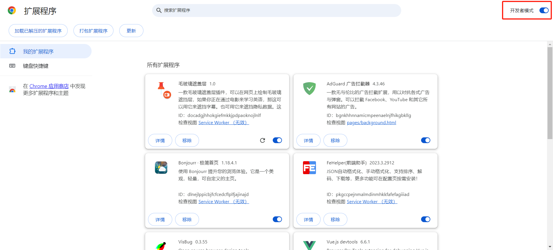Open 我的扩展程序 in the sidebar
553x250 pixels.
[x=46, y=51]
